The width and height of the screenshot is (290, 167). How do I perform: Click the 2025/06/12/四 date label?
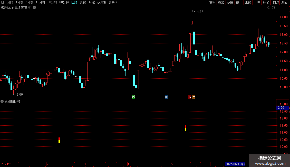235,164
